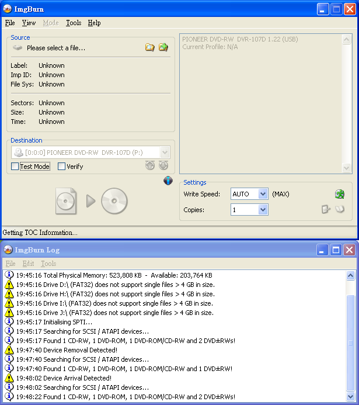Click 'Please select a file...' text
This screenshot has width=359, height=405.
coord(56,48)
